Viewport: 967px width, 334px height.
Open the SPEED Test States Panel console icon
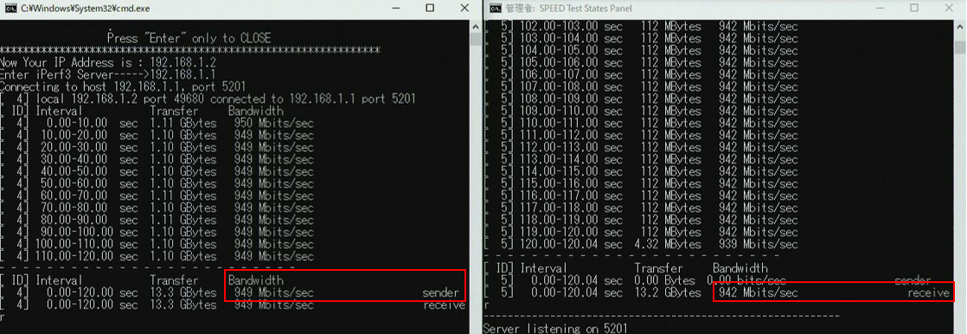pyautogui.click(x=495, y=8)
